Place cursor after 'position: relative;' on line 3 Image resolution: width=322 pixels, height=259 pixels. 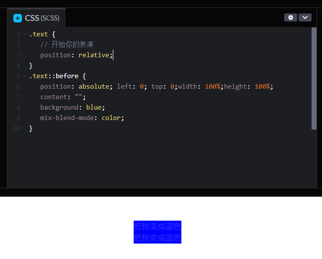[113, 55]
